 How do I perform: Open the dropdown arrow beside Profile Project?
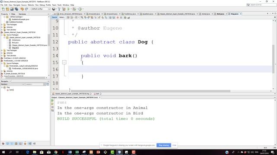click(83, 9)
